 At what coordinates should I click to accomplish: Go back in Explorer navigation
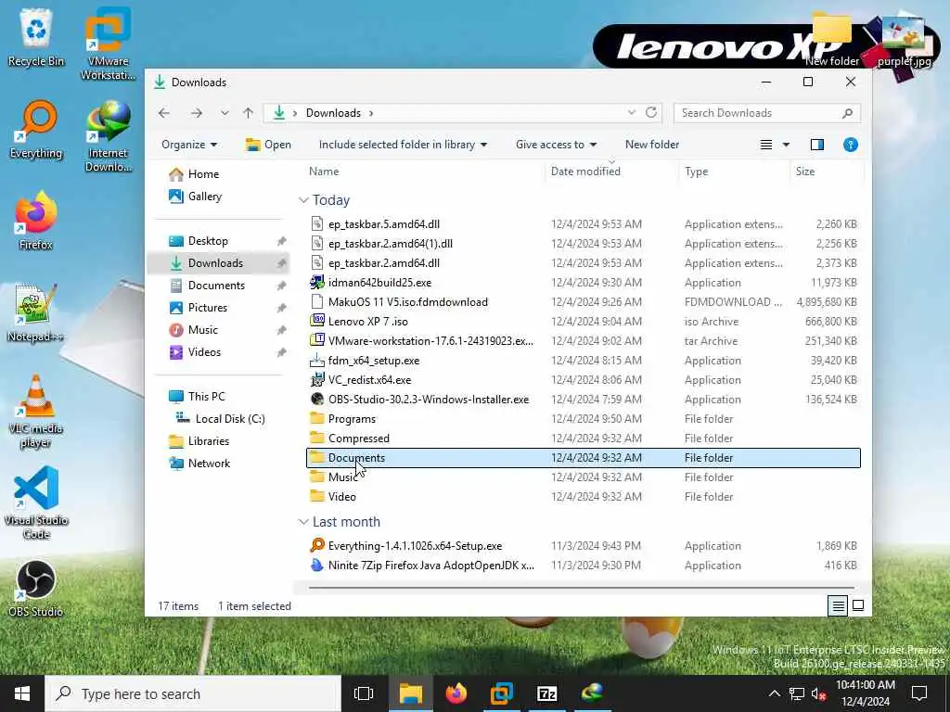point(164,113)
